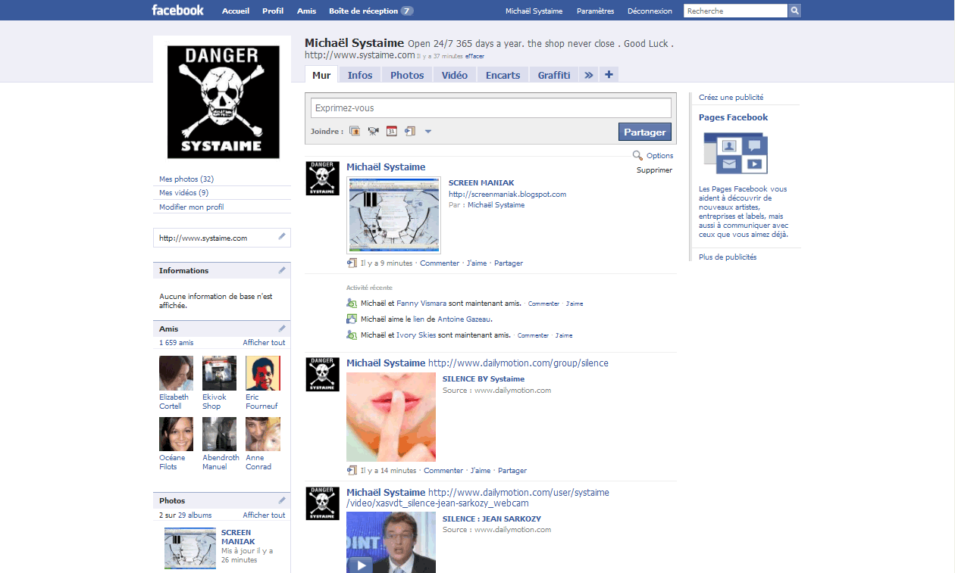Screen dimensions: 955x573
Task: Open SCREEN MANIAK album thumbnail in Photos
Action: (x=190, y=549)
